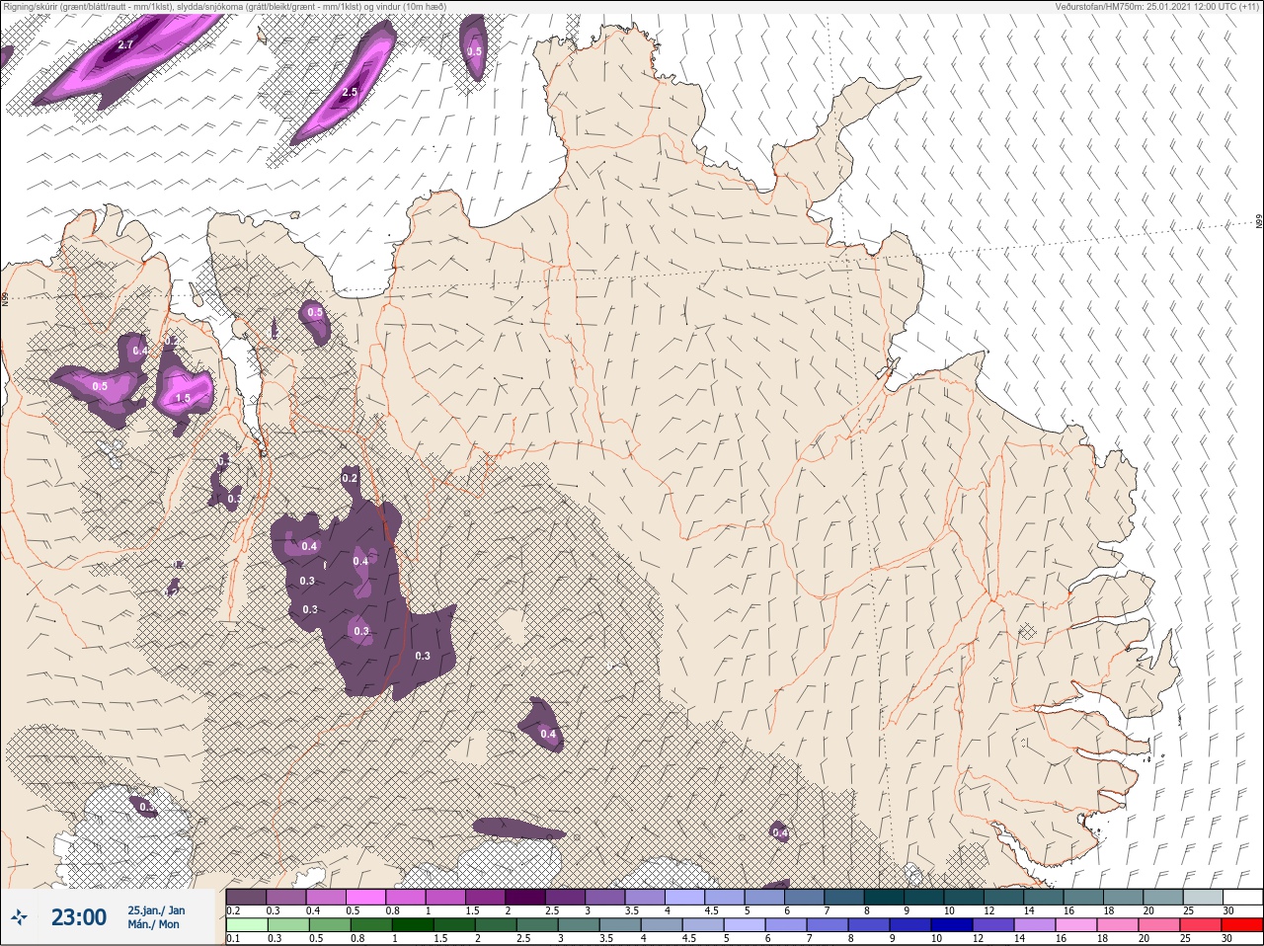Select the dark mauve 0.2–0.3 upper legend swatch
Viewport: 1264px width, 946px height.
(x=246, y=897)
